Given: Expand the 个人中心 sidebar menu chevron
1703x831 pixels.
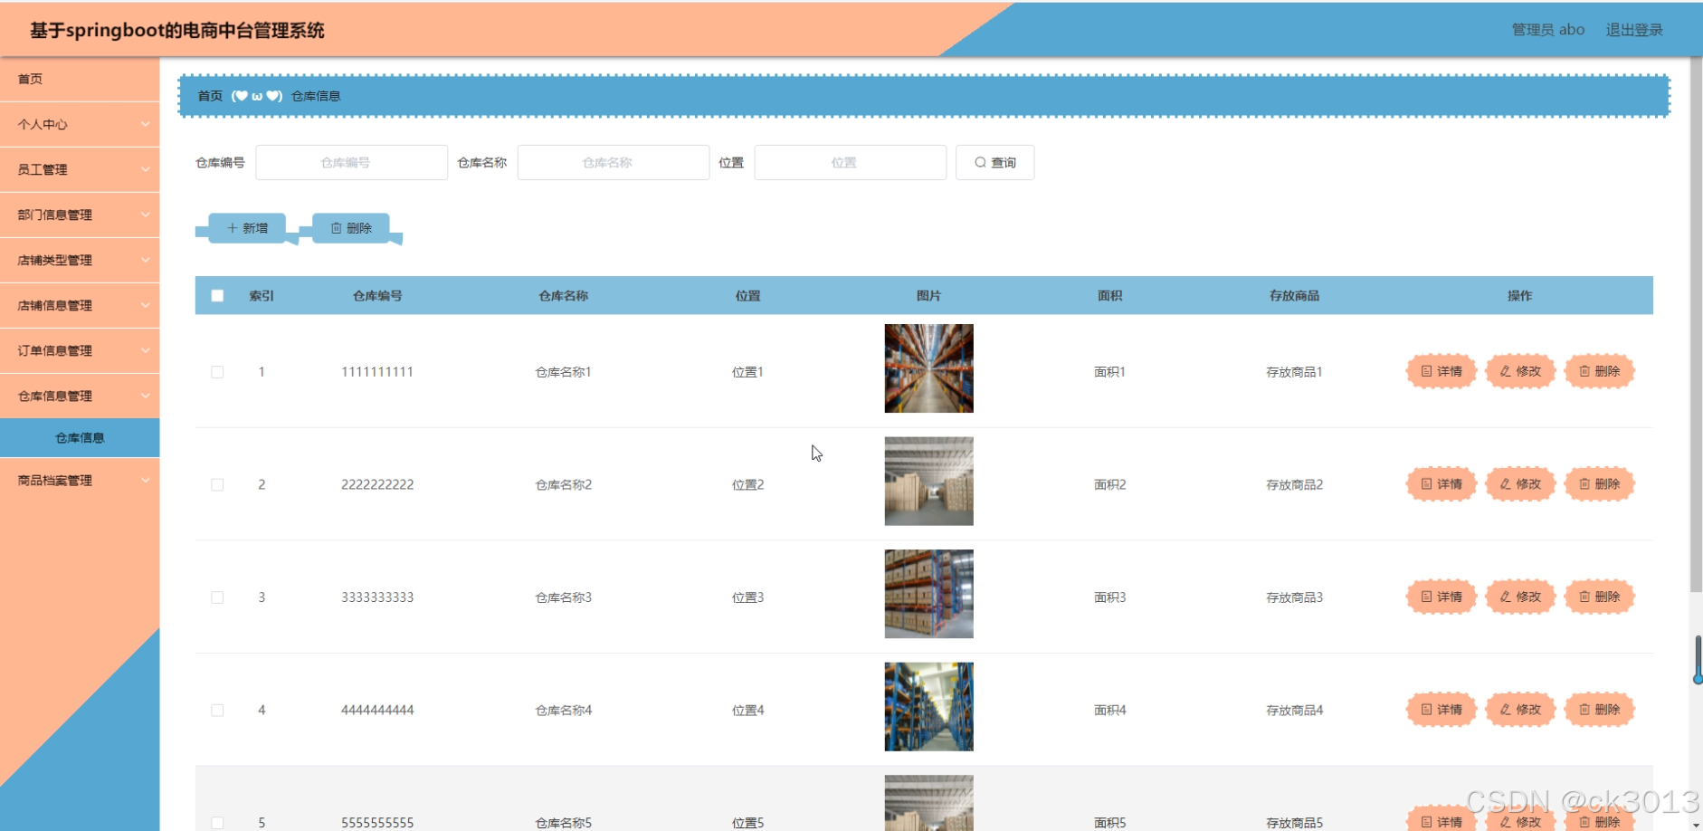Looking at the screenshot, I should [145, 124].
